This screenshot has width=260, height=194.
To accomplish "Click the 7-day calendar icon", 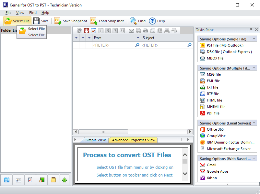I will [x=115, y=31].
